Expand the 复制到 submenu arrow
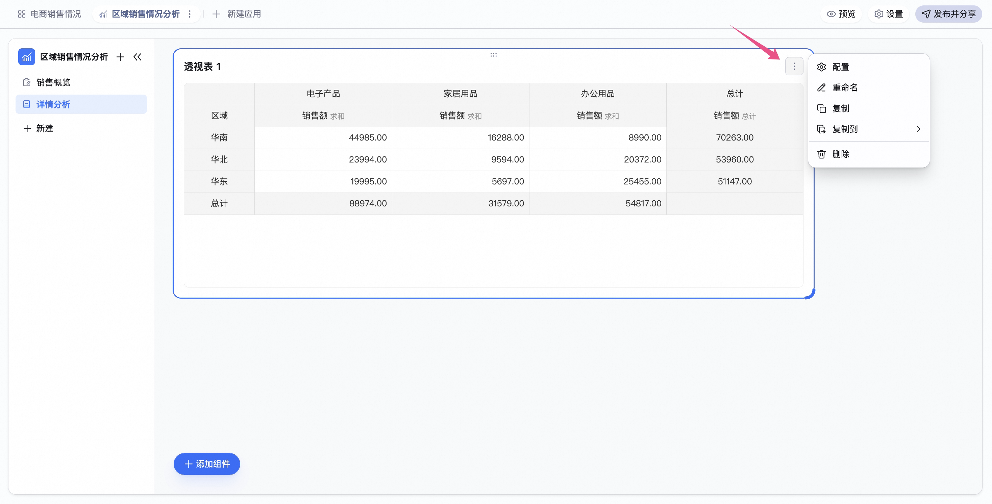Viewport: 992px width, 504px height. [918, 129]
